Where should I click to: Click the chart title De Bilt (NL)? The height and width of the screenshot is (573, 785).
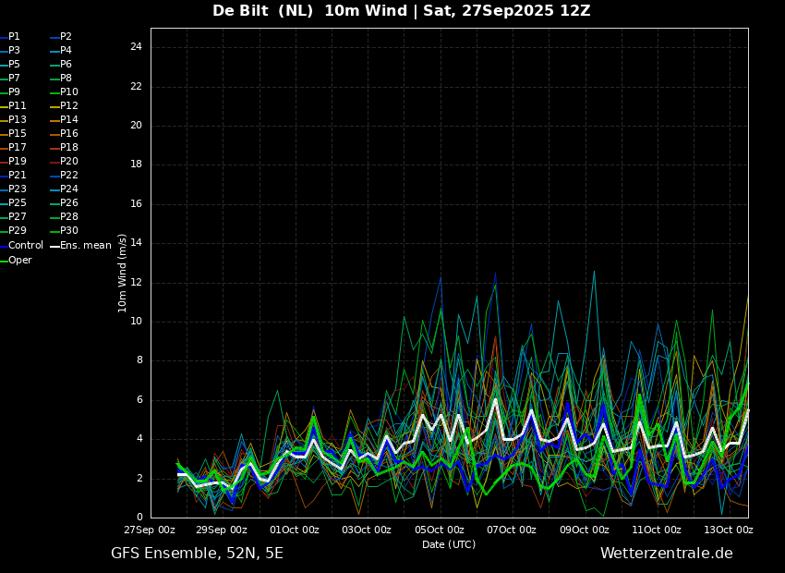(263, 10)
